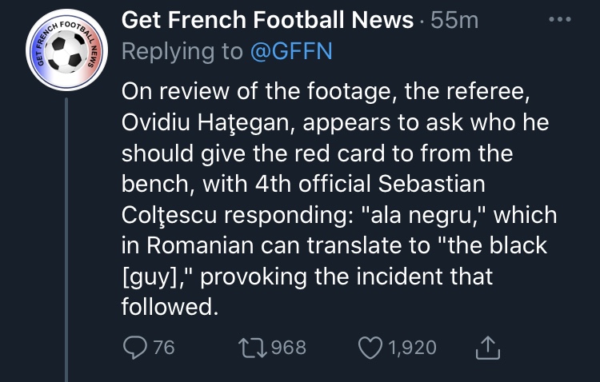Open the @GFFN mention link
Image resolution: width=600 pixels, height=382 pixels.
(291, 51)
